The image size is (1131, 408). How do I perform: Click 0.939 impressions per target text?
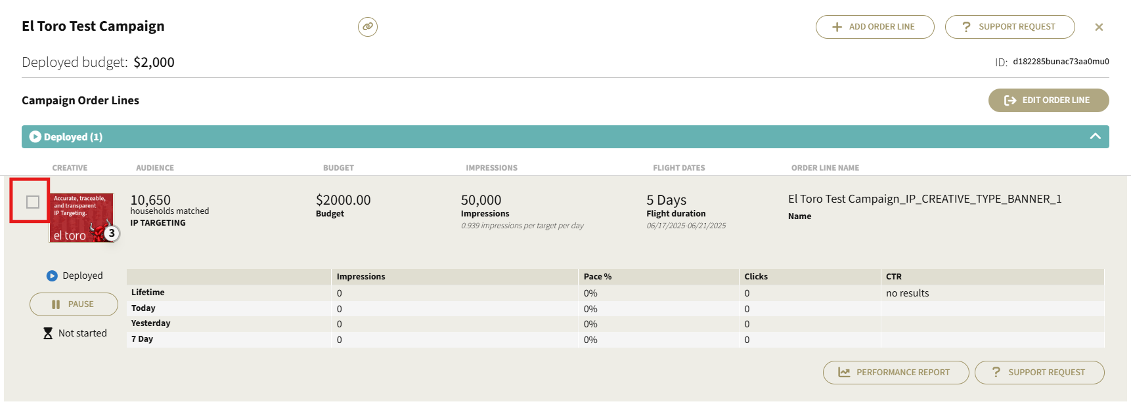click(x=522, y=226)
